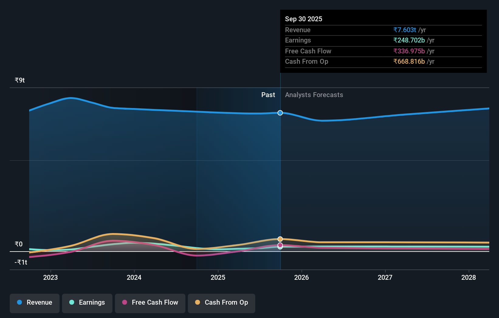Open the Sep 30 2025 tooltip details
Viewport: 499px width, 318px height.
click(x=304, y=19)
